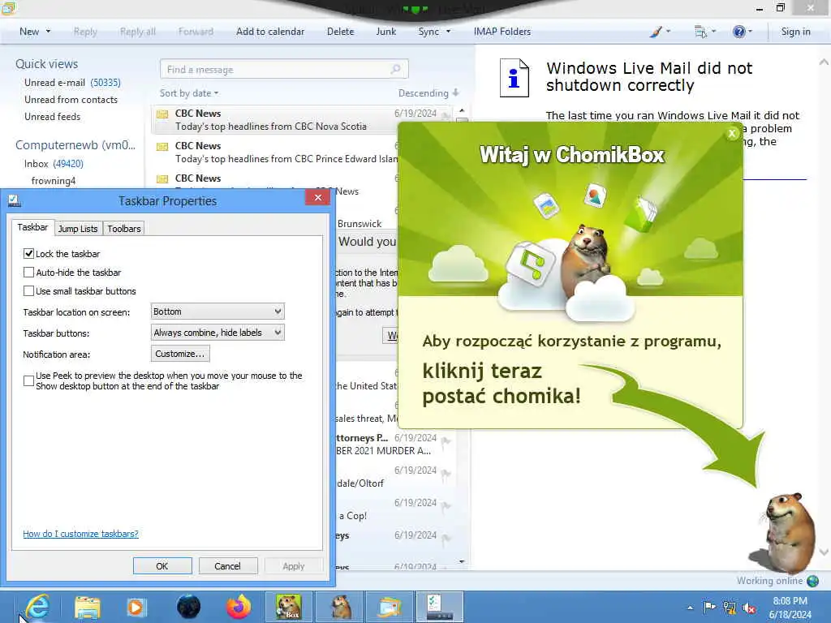Click the Working online globe icon

[x=812, y=581]
